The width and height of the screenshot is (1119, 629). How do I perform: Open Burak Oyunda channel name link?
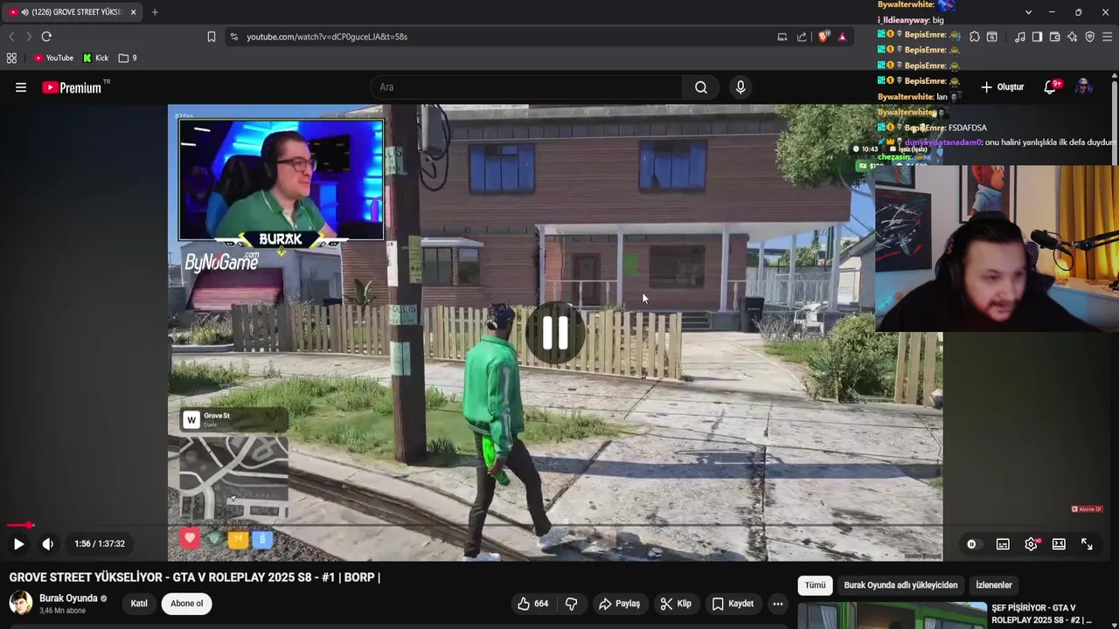68,598
